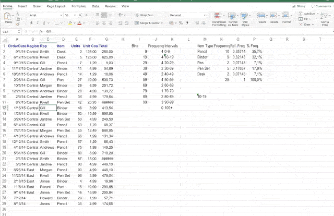Open the Cell Styles gallery icon
This screenshot has width=334, height=216.
pyautogui.click(x=244, y=16)
